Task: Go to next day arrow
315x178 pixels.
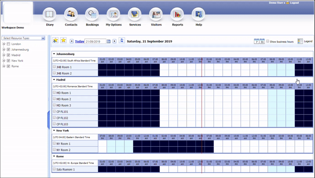Action: pos(114,41)
